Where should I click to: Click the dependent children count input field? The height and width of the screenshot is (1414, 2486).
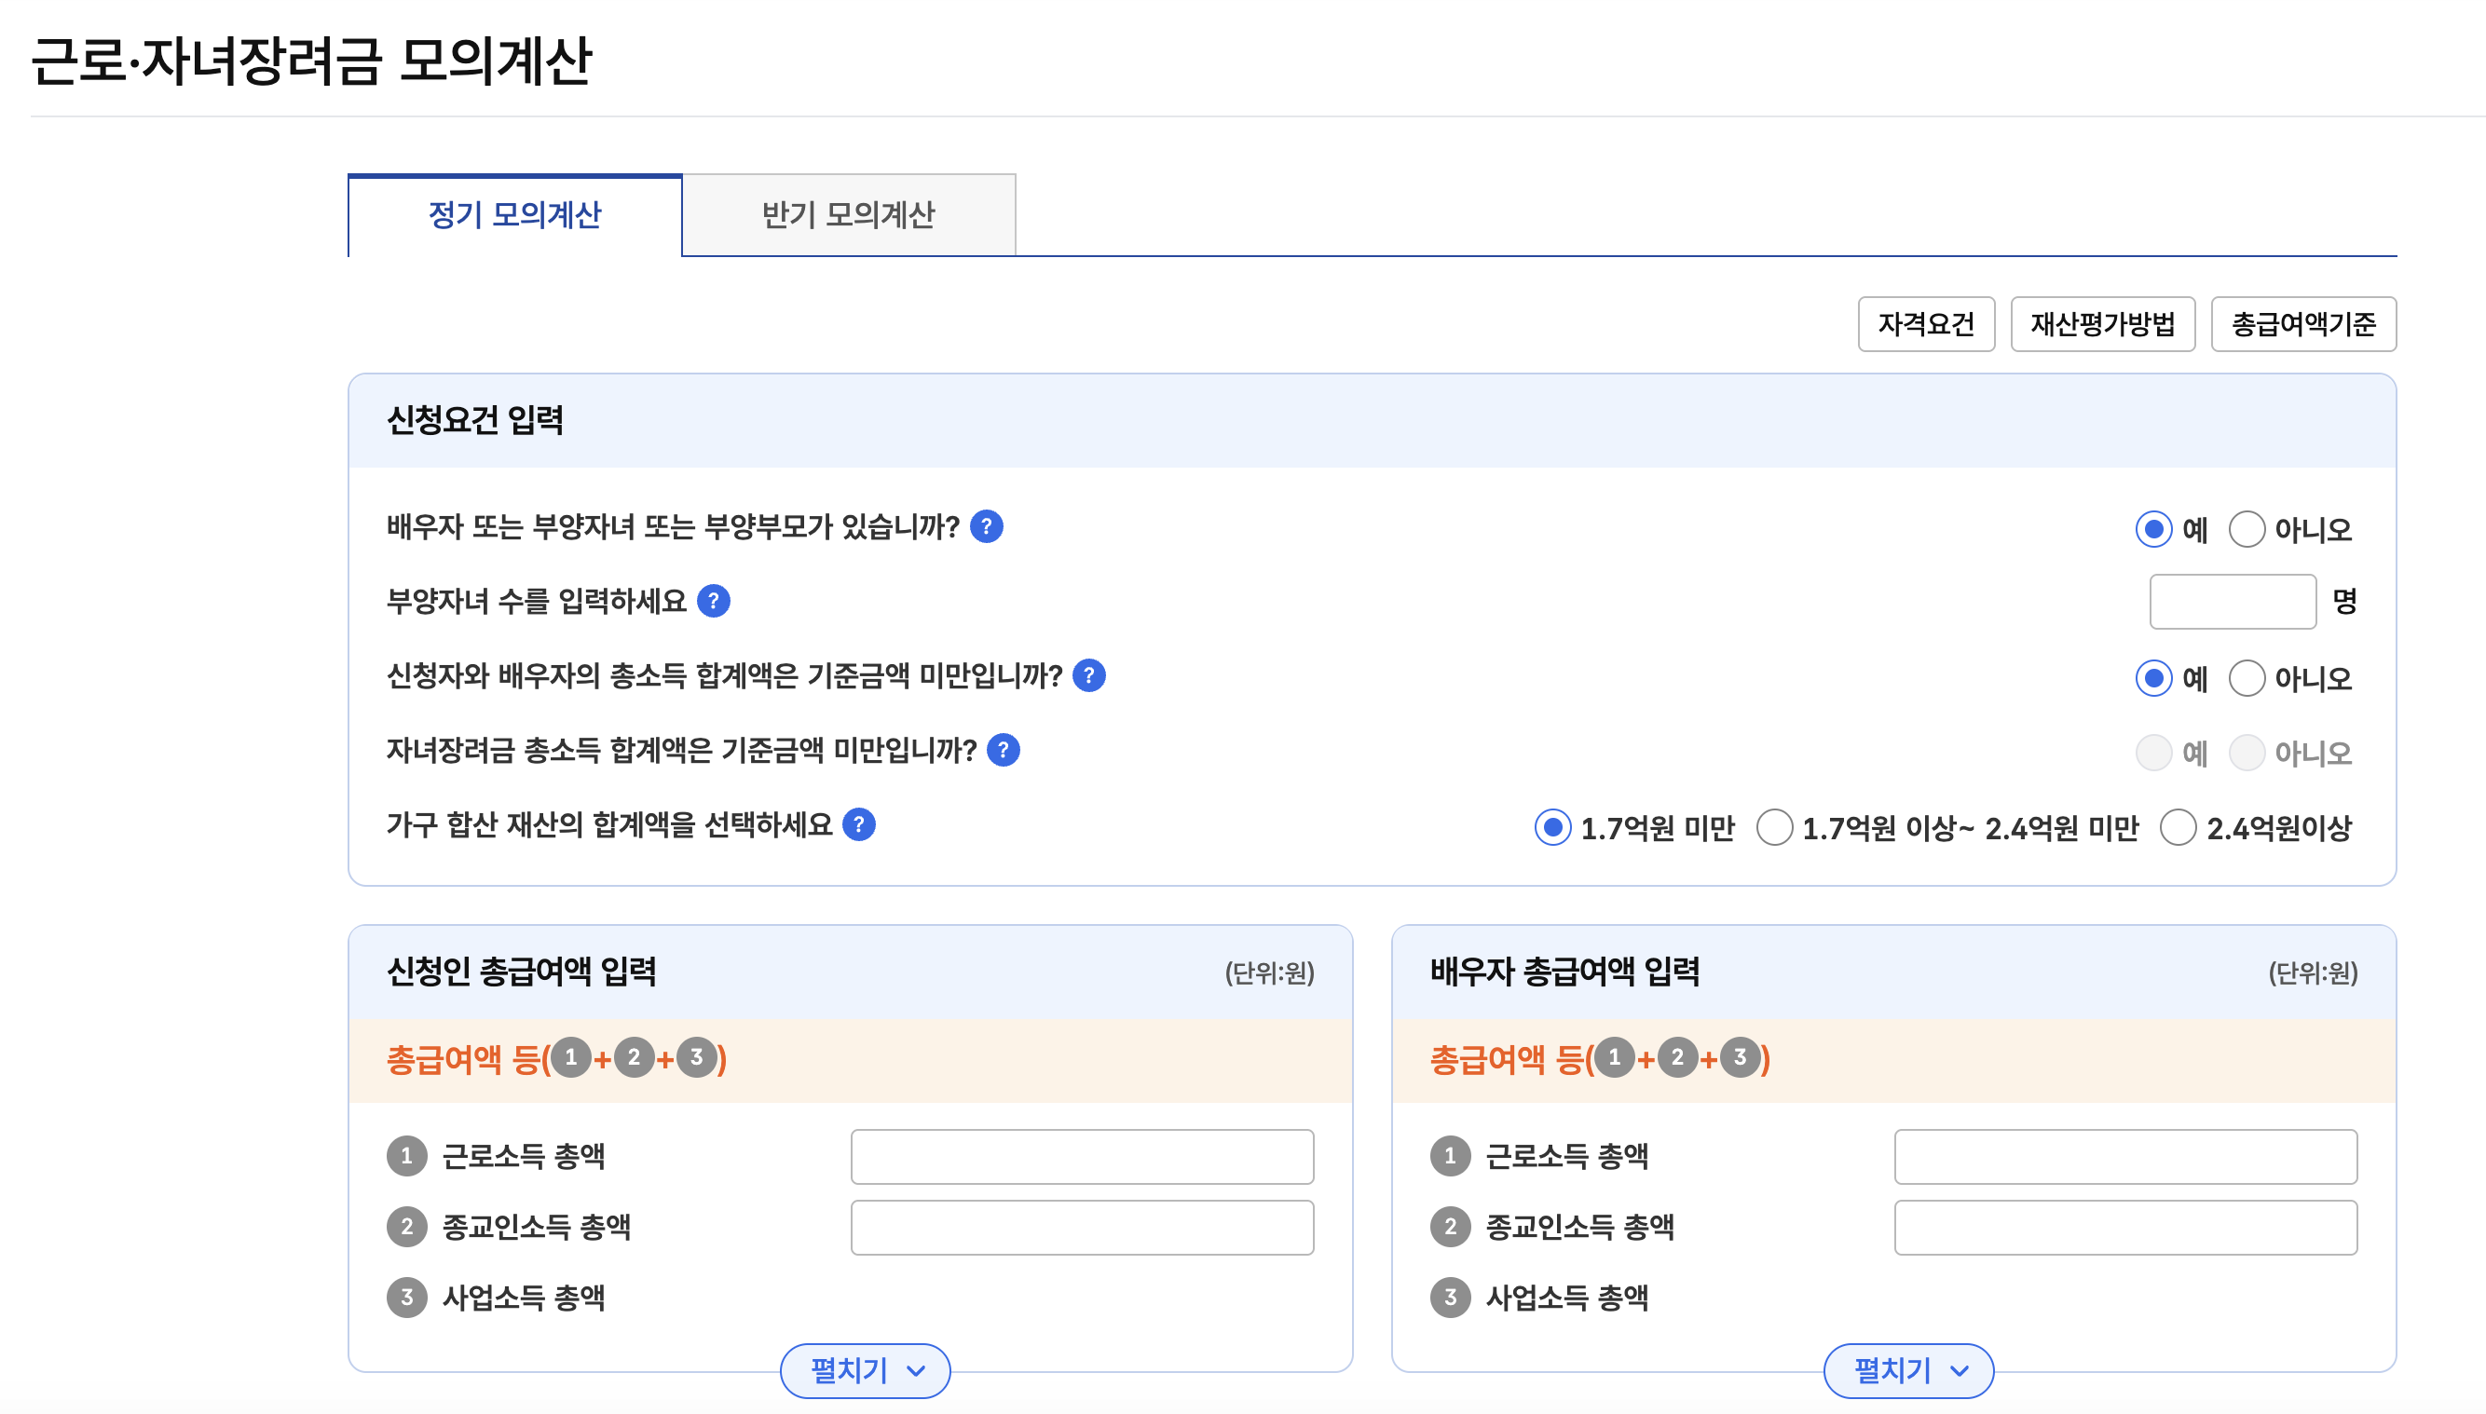click(2233, 602)
